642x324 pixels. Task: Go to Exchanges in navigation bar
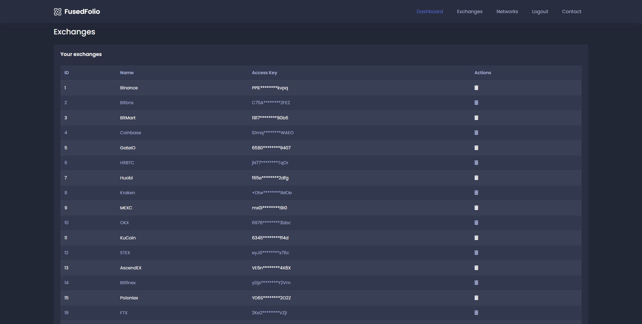470,11
